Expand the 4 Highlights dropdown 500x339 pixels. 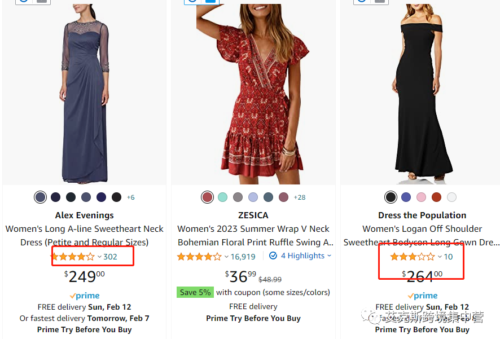[x=329, y=256]
